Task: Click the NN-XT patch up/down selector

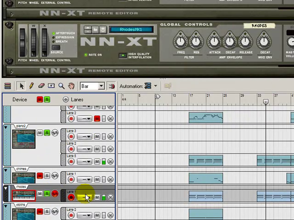Action: [x=88, y=29]
